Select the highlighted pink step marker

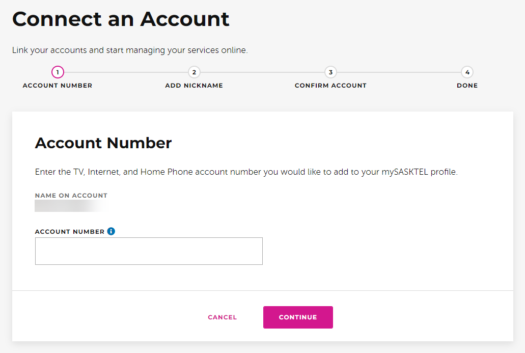coord(58,72)
